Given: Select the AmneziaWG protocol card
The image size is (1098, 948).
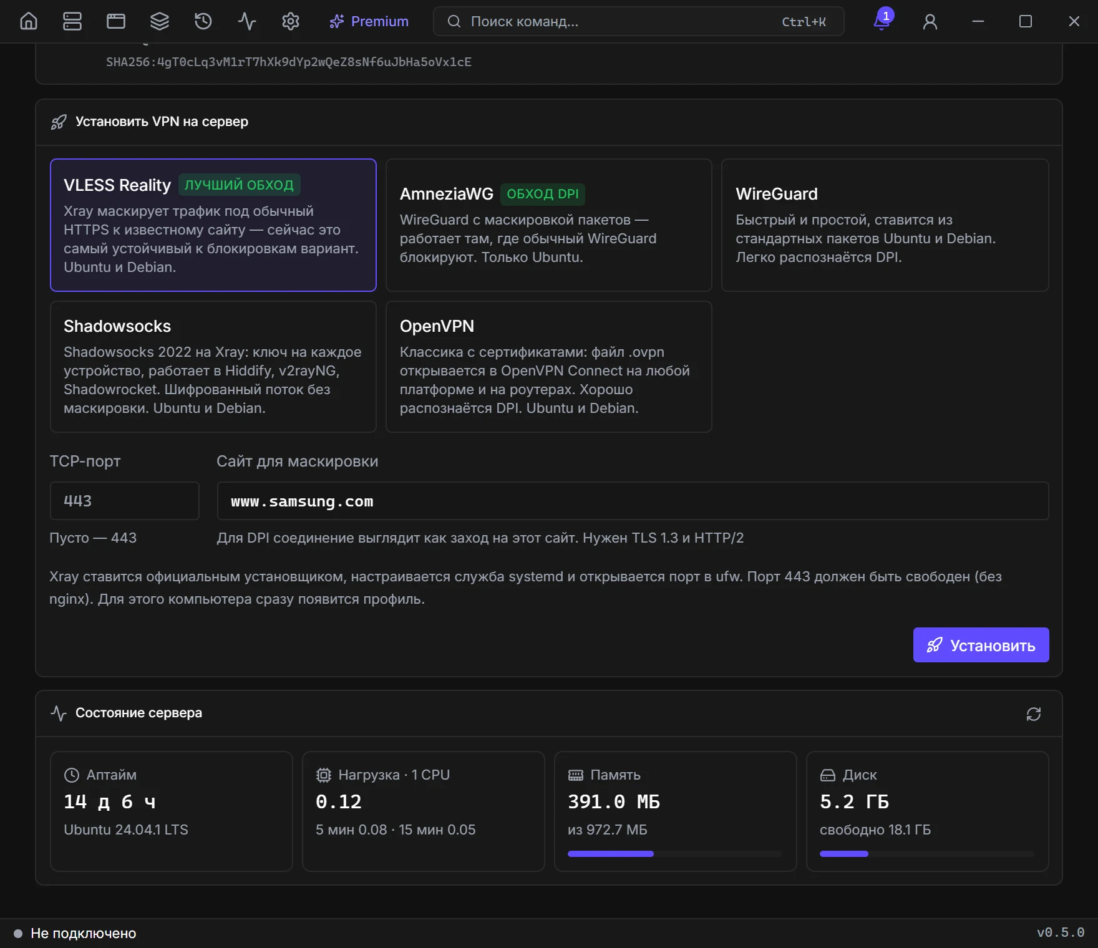Looking at the screenshot, I should point(549,225).
